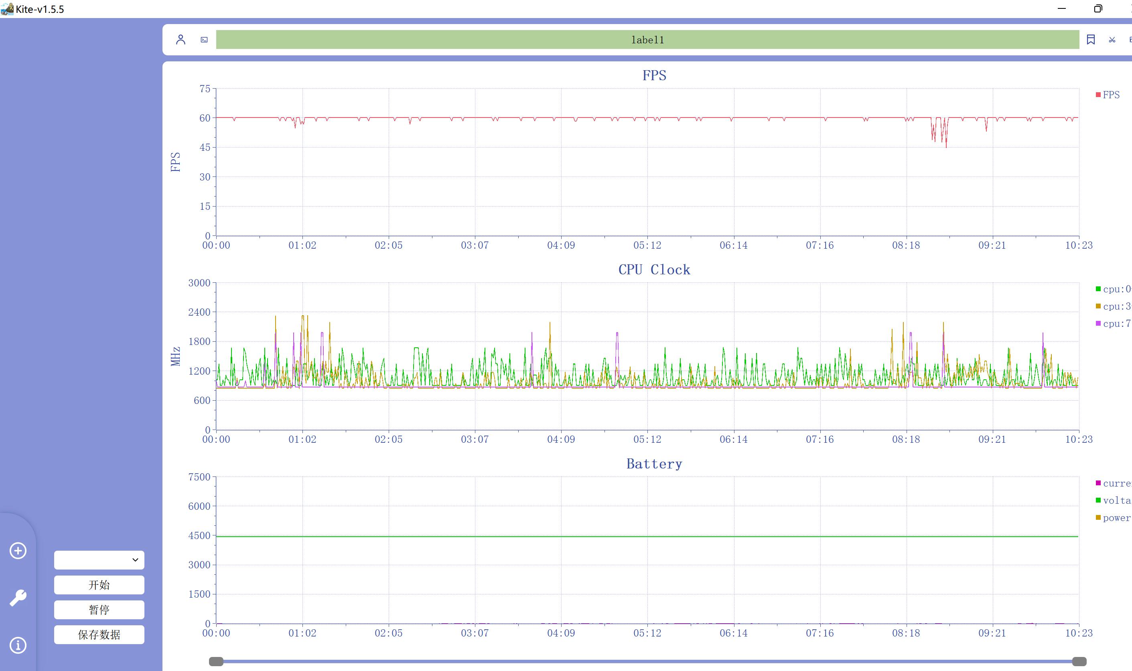
Task: Click the 保存数据 save data button
Action: 99,635
